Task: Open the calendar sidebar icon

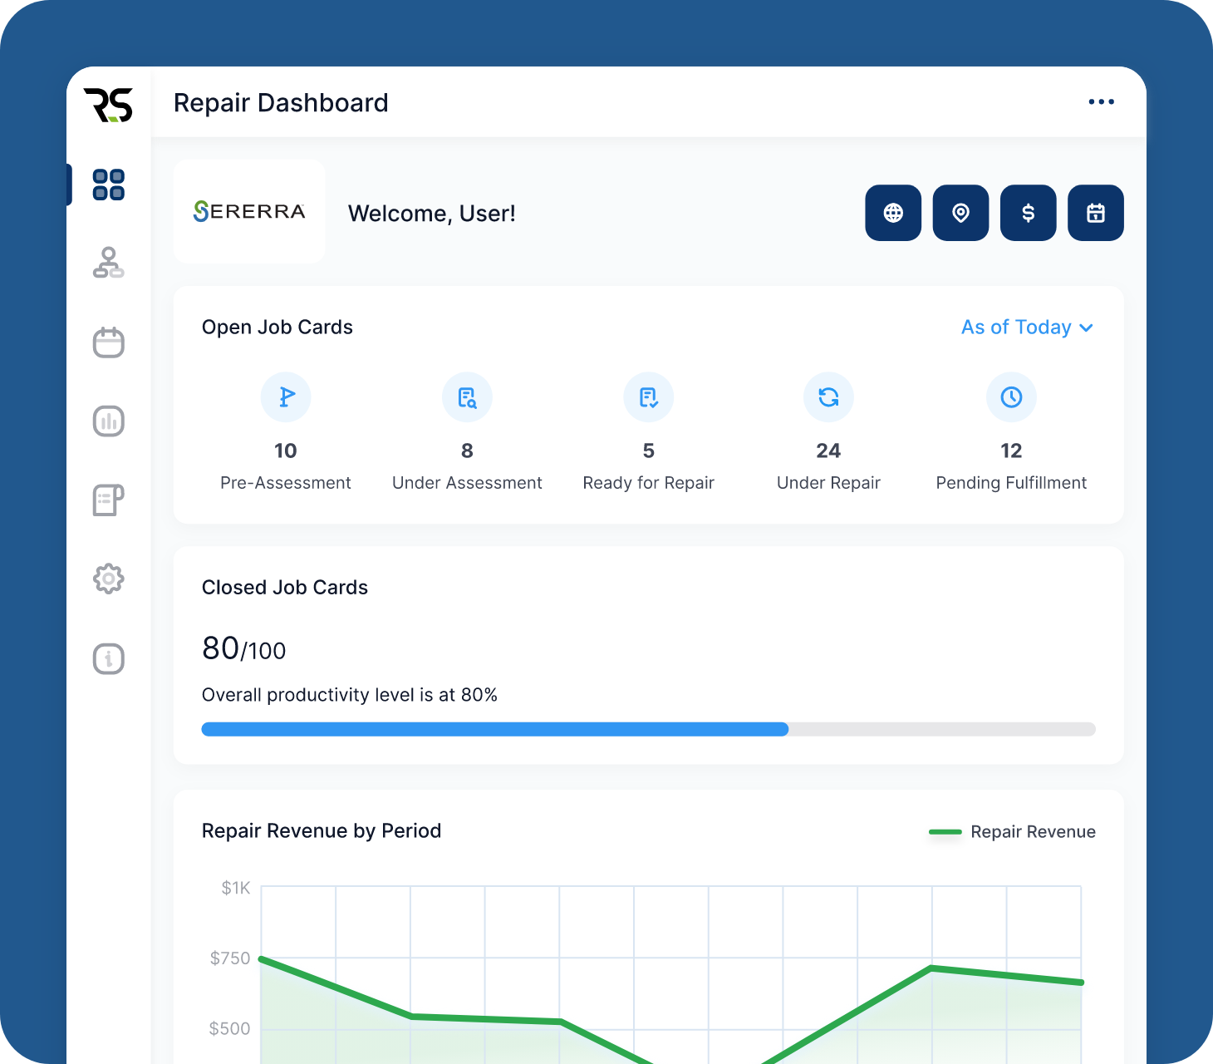Action: (109, 342)
